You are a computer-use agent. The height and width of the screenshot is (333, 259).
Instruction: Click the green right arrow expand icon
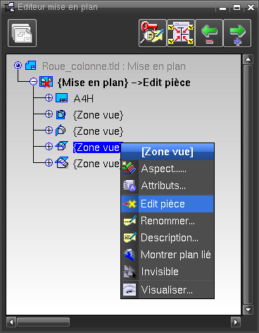coord(237,33)
